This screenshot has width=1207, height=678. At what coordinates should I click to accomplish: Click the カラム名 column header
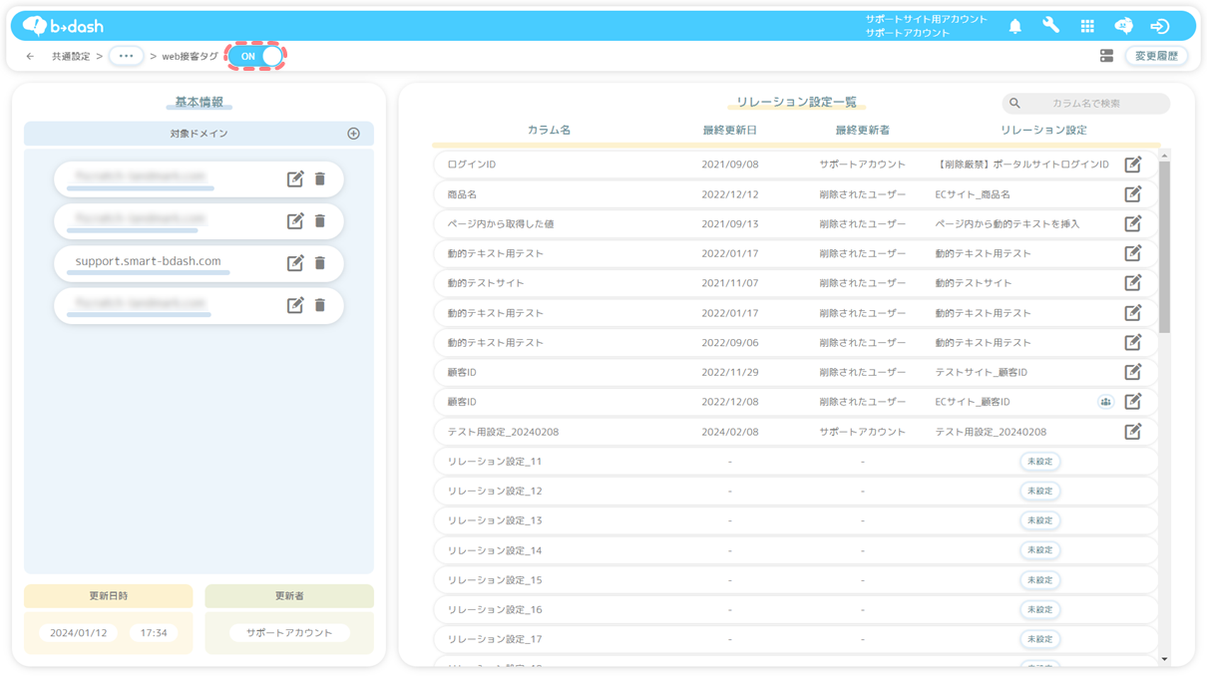point(549,131)
